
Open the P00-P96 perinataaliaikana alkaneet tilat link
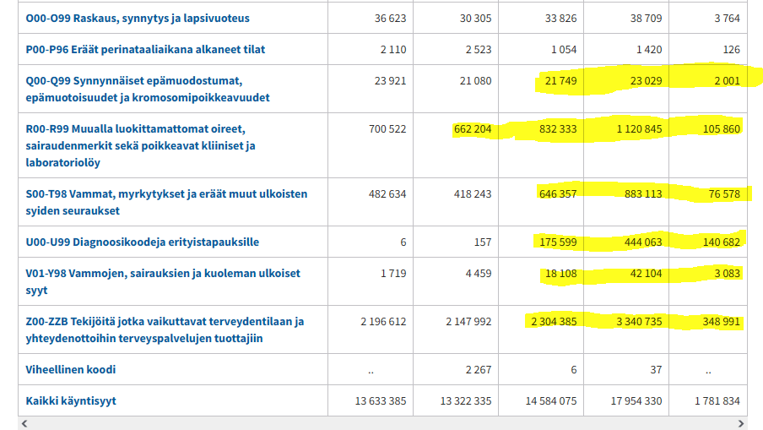point(145,50)
